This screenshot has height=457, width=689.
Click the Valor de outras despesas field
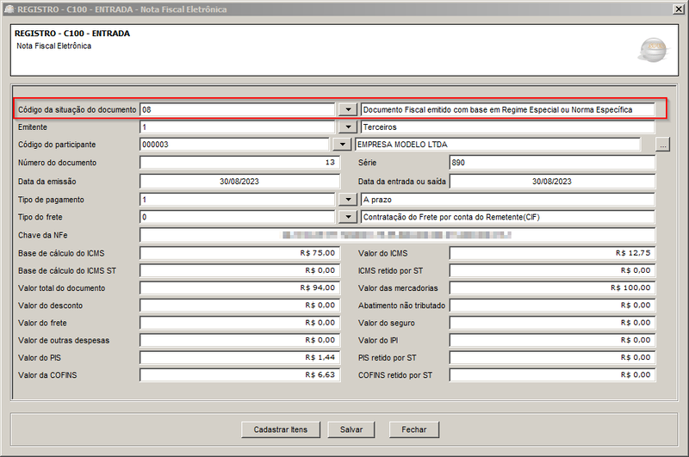pyautogui.click(x=239, y=340)
